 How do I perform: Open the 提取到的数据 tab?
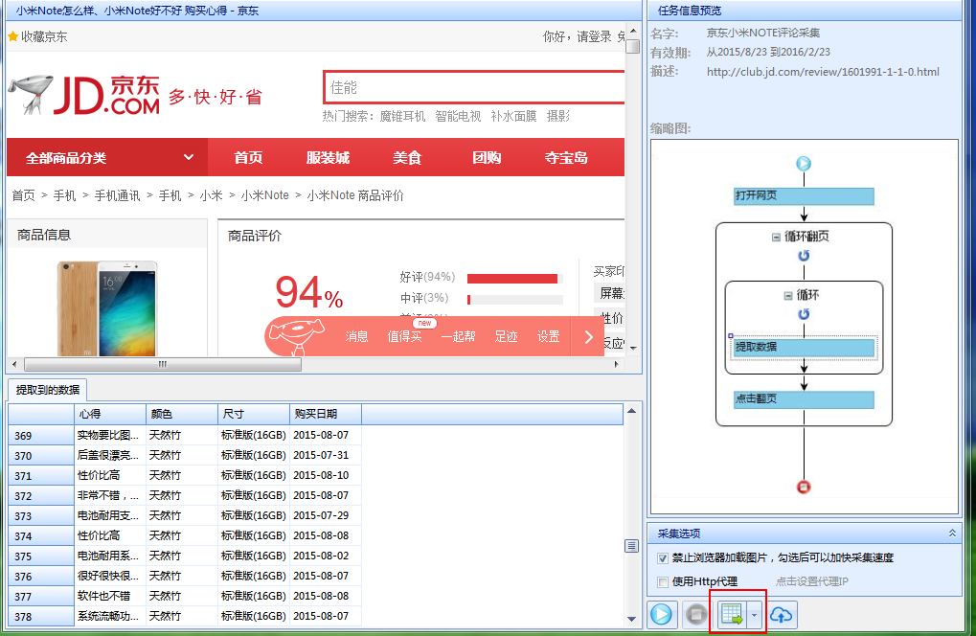48,390
